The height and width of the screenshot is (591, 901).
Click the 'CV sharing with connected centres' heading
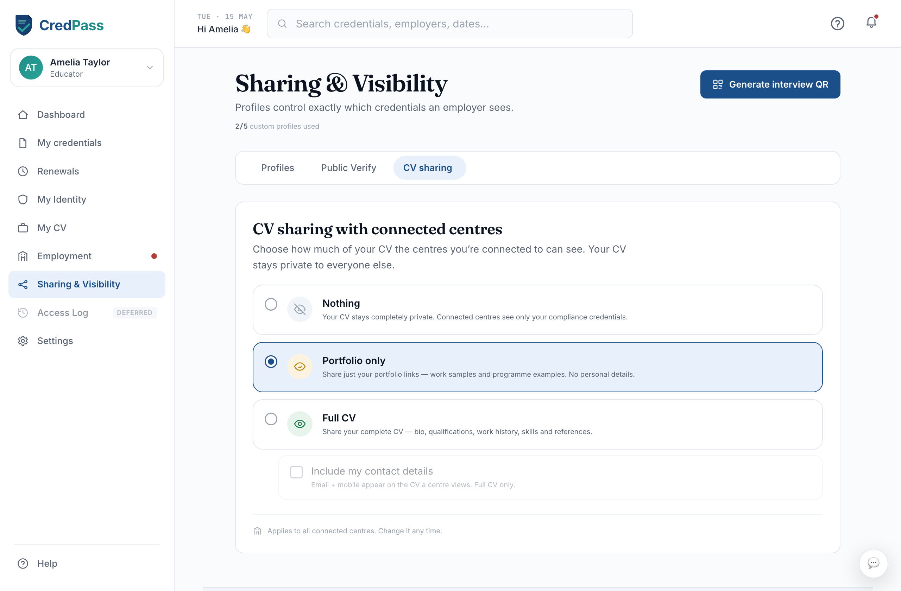pos(377,229)
